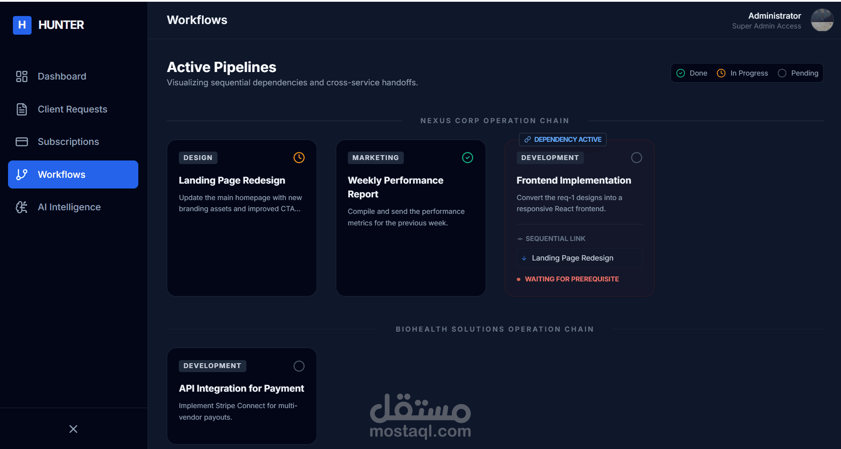Click the done checkmark icon on Weekly Performance Report
This screenshot has height=449, width=841.
click(x=467, y=158)
